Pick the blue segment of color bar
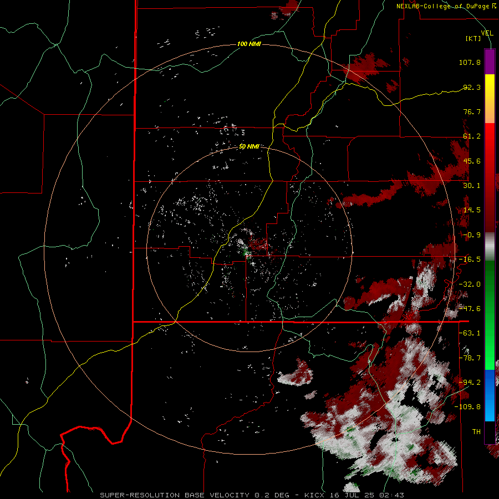Image resolution: width=499 pixels, height=499 pixels. point(490,395)
